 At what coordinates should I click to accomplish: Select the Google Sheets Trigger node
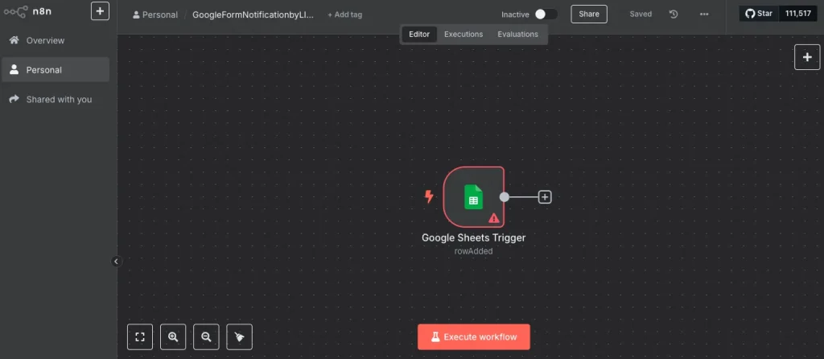click(473, 196)
